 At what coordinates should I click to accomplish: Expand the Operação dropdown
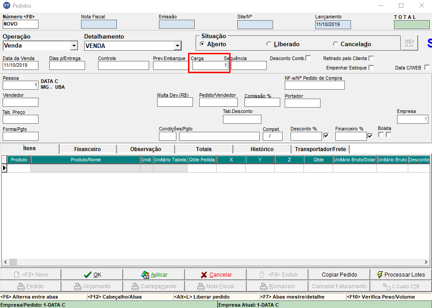[74, 46]
